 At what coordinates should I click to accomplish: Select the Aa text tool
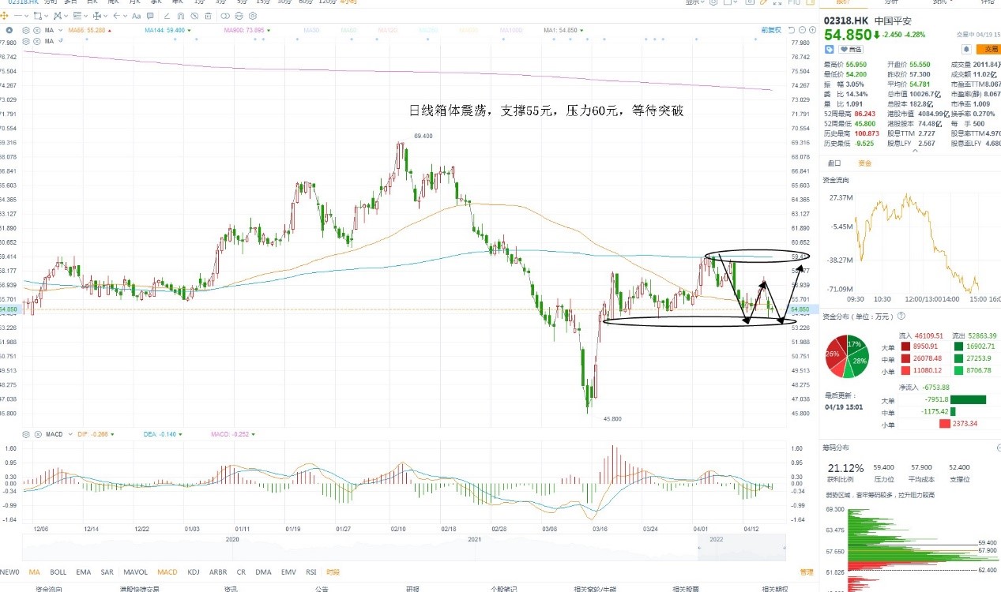click(136, 16)
